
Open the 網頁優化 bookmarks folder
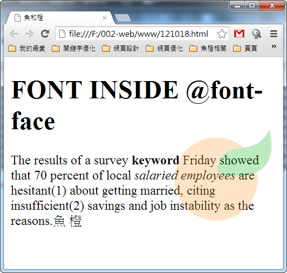[x=164, y=49]
